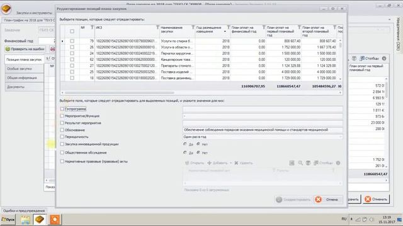Click round icon between magnifier and dialog's Столбцы

308,163
